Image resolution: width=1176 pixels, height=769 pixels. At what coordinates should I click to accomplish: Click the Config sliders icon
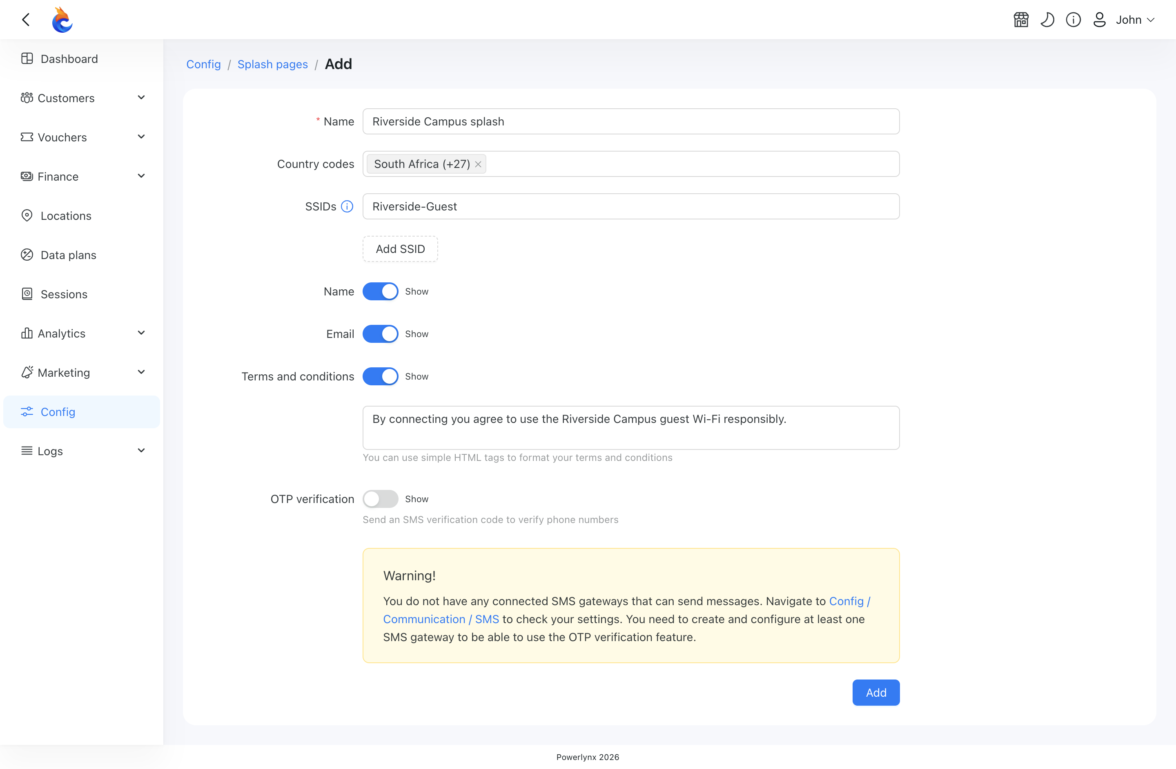[27, 411]
